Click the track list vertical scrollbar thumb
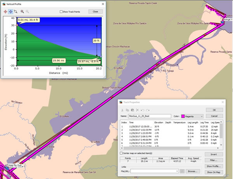 click(221, 131)
